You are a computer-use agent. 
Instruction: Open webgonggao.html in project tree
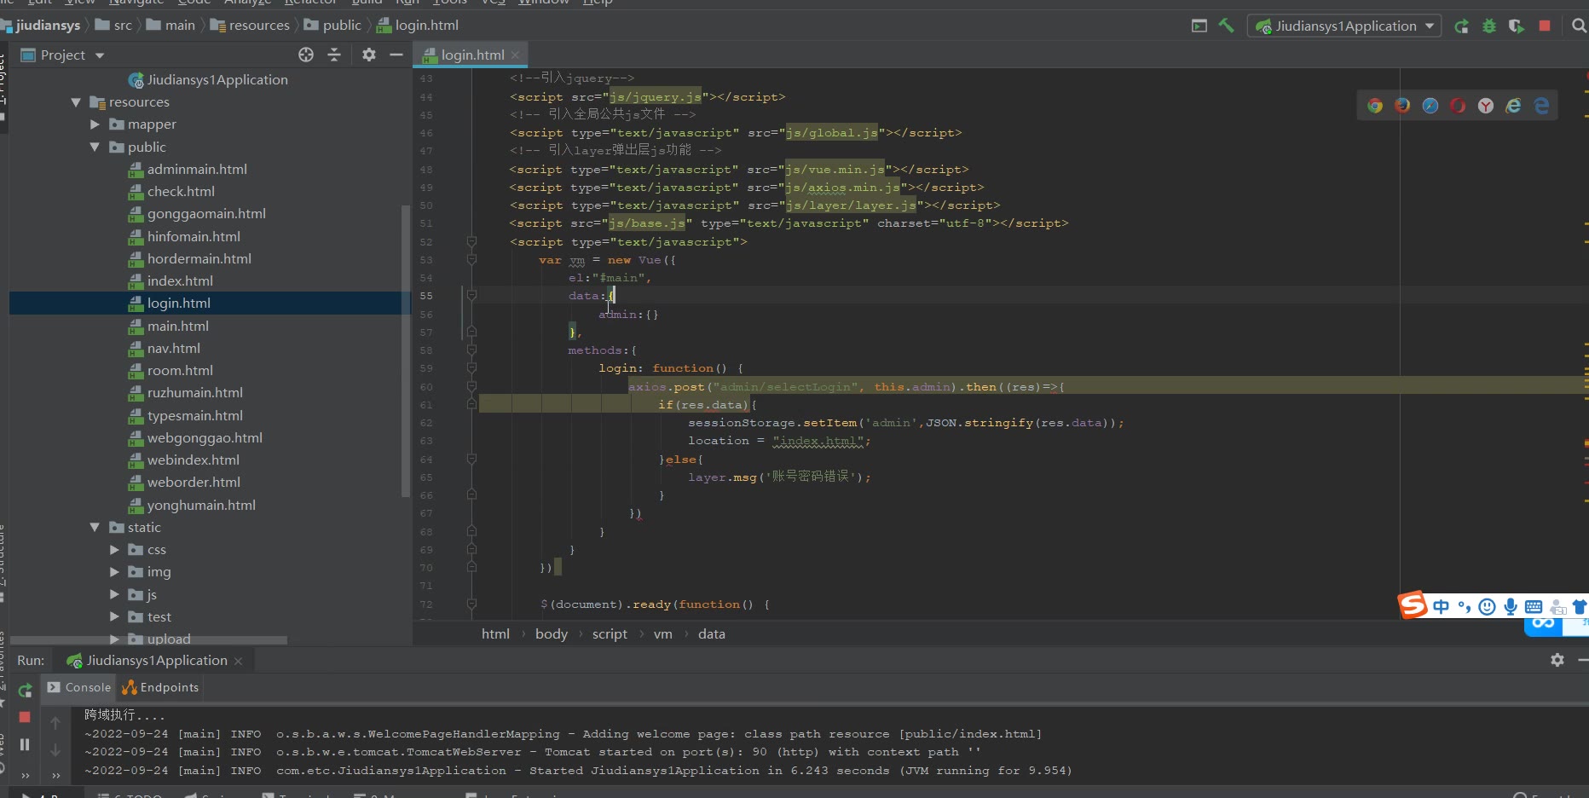point(205,438)
